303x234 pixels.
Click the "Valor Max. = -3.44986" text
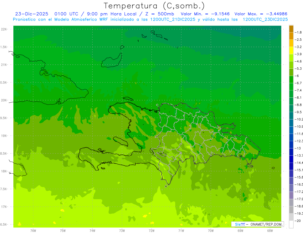(x=261, y=14)
